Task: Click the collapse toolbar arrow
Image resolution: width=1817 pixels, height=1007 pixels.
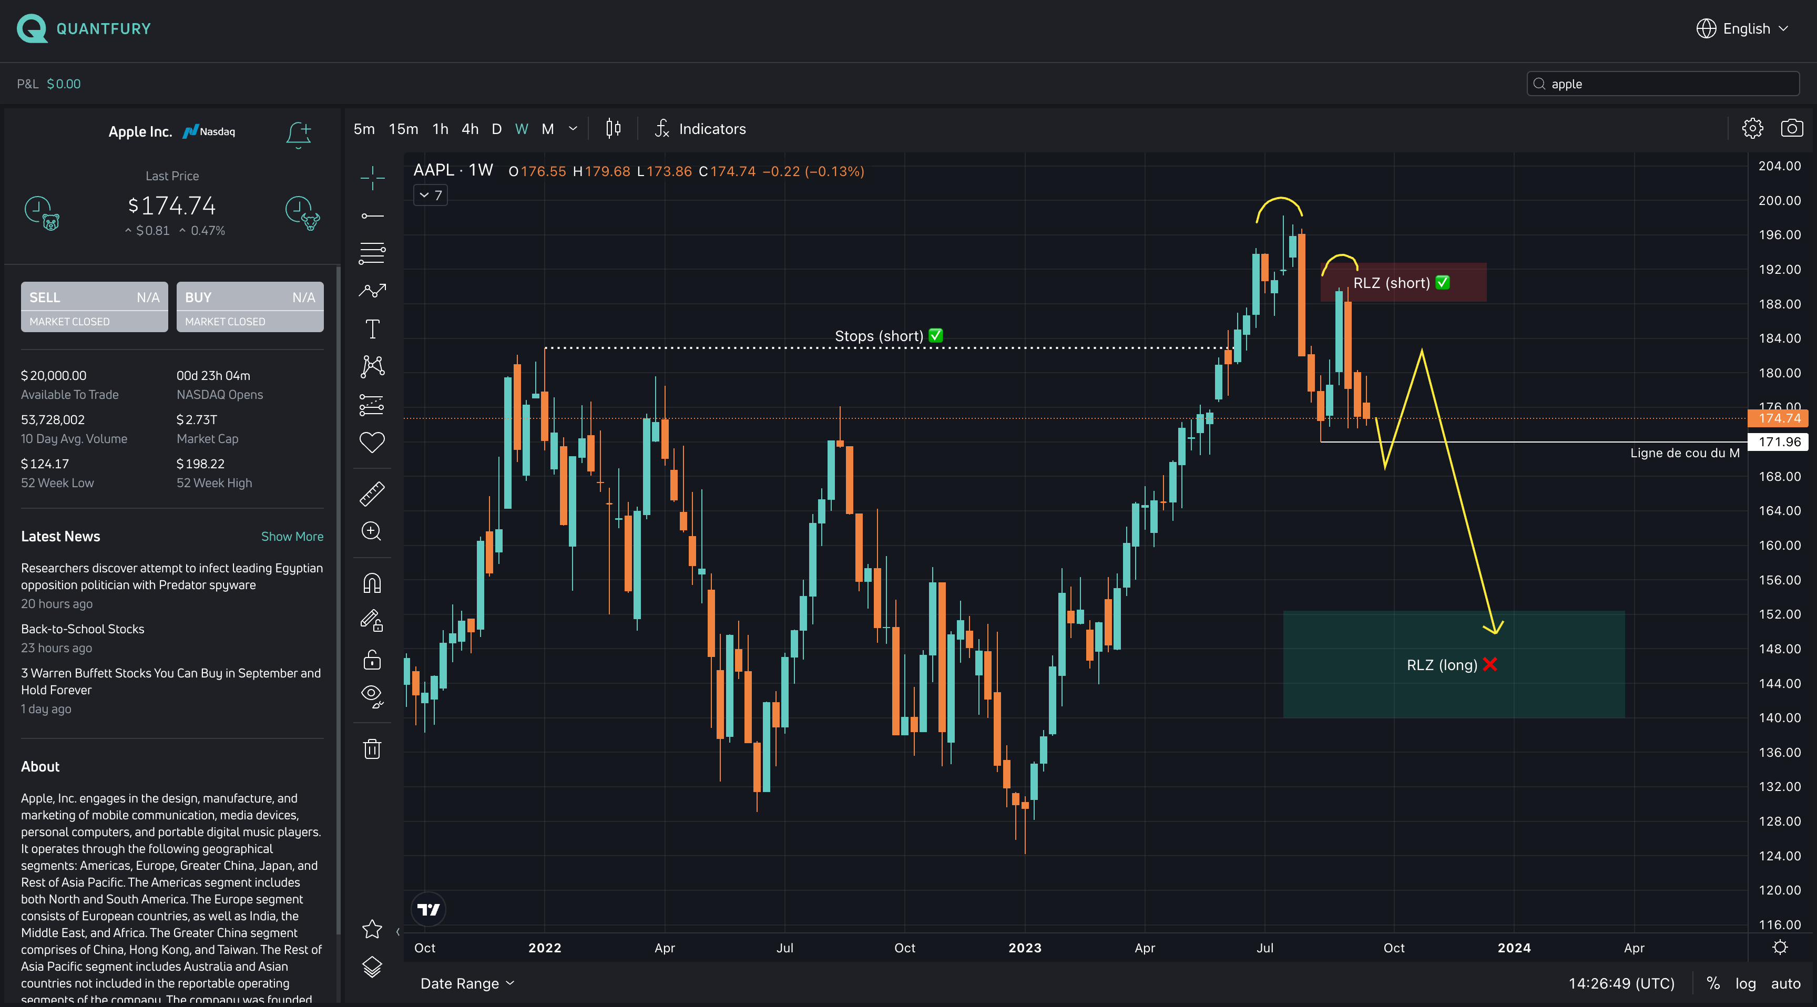Action: [x=398, y=931]
